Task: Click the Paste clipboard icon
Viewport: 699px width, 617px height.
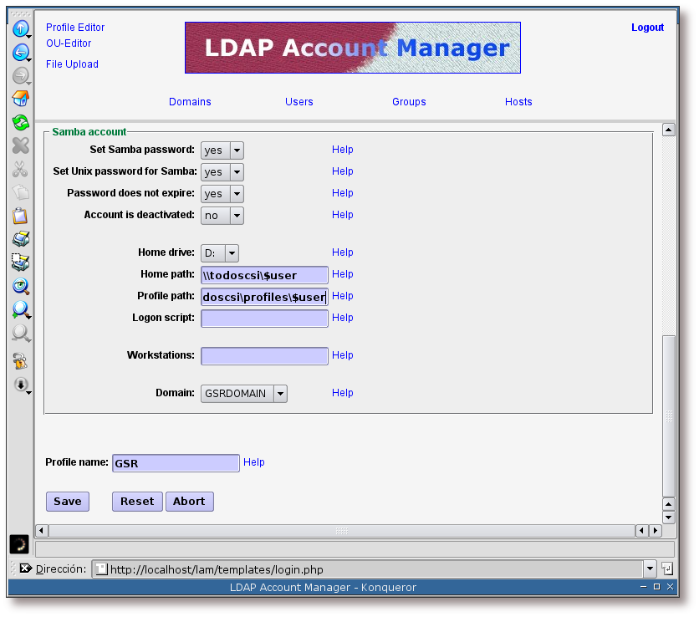Action: [x=20, y=216]
